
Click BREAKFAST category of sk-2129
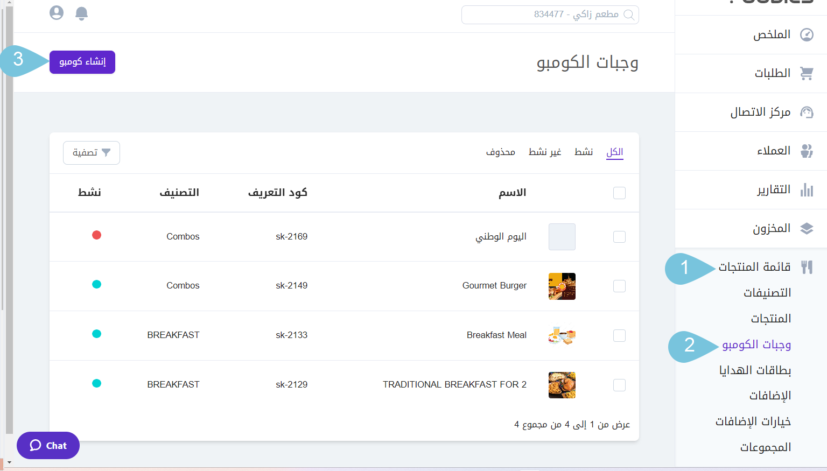click(x=173, y=384)
